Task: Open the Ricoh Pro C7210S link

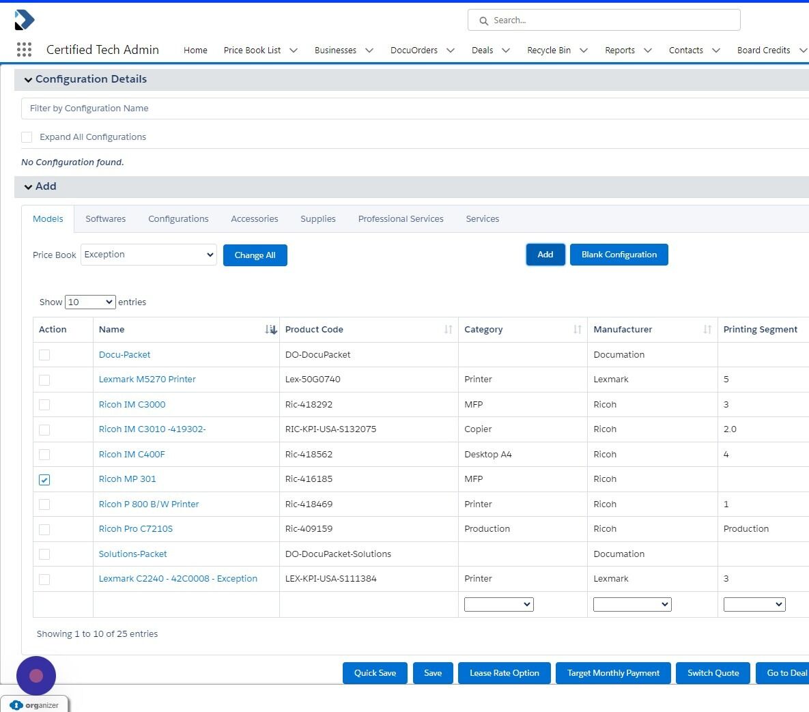Action: coord(135,529)
